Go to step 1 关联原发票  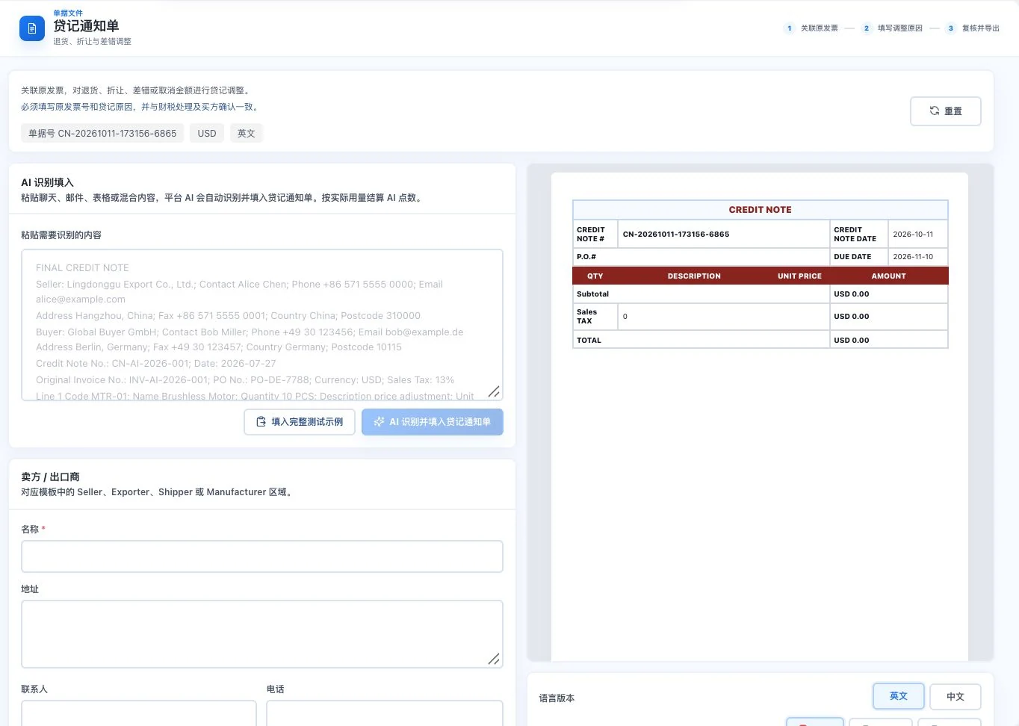811,28
